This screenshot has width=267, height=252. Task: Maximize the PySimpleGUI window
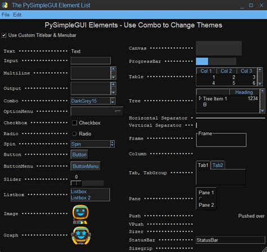[251, 5]
